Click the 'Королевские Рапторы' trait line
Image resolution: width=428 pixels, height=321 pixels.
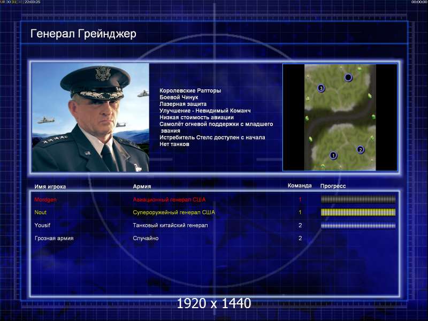190,90
